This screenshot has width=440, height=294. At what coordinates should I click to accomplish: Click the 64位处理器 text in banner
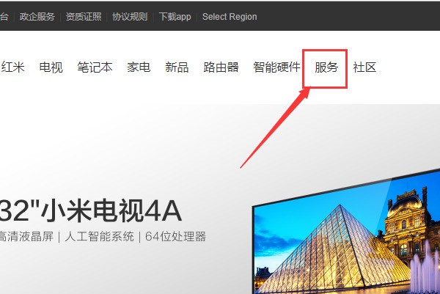coord(175,237)
